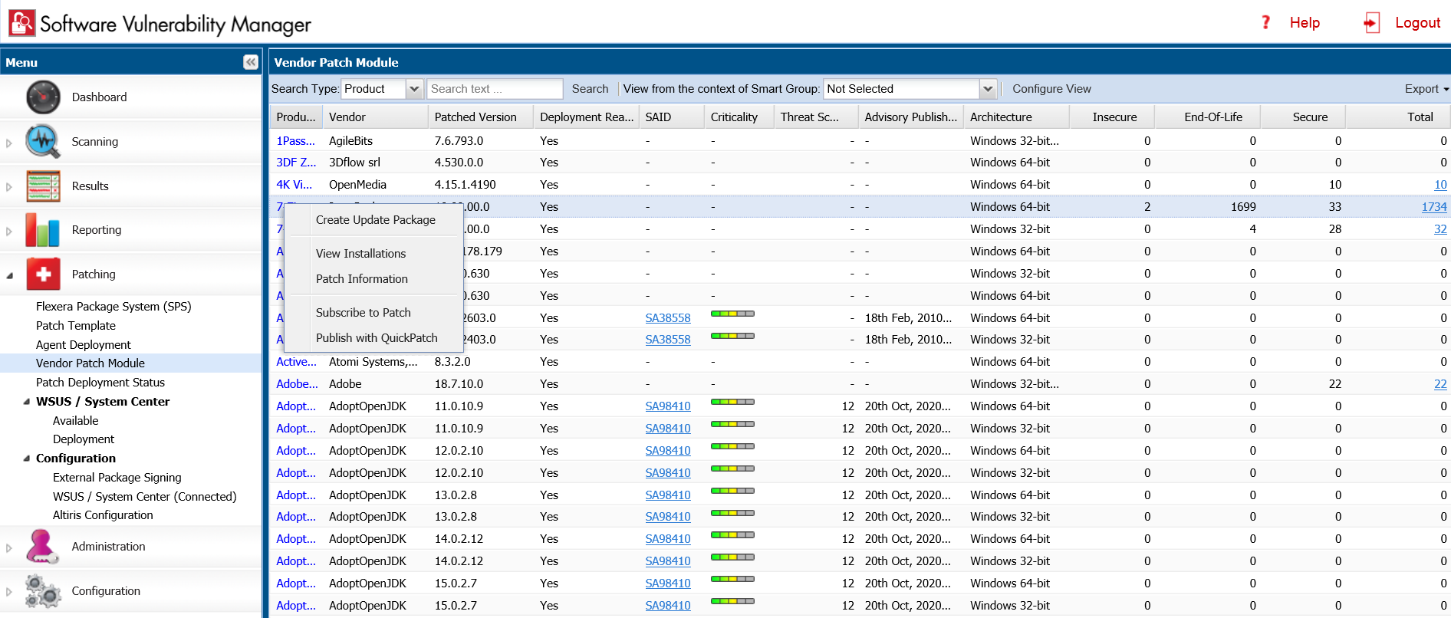Click the Search text input field
Viewport: 1451px width, 618px height.
(x=495, y=89)
